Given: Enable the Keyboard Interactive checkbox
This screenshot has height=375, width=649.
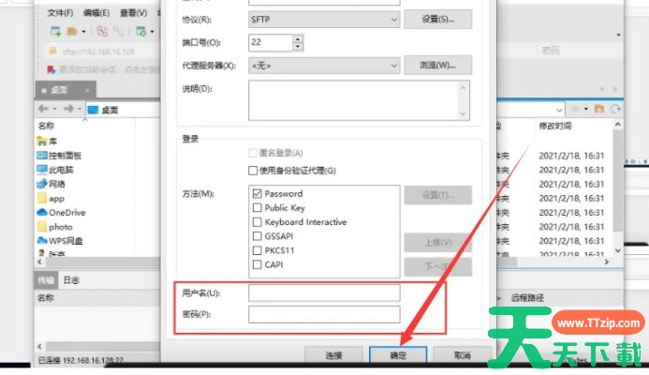Looking at the screenshot, I should [x=257, y=222].
